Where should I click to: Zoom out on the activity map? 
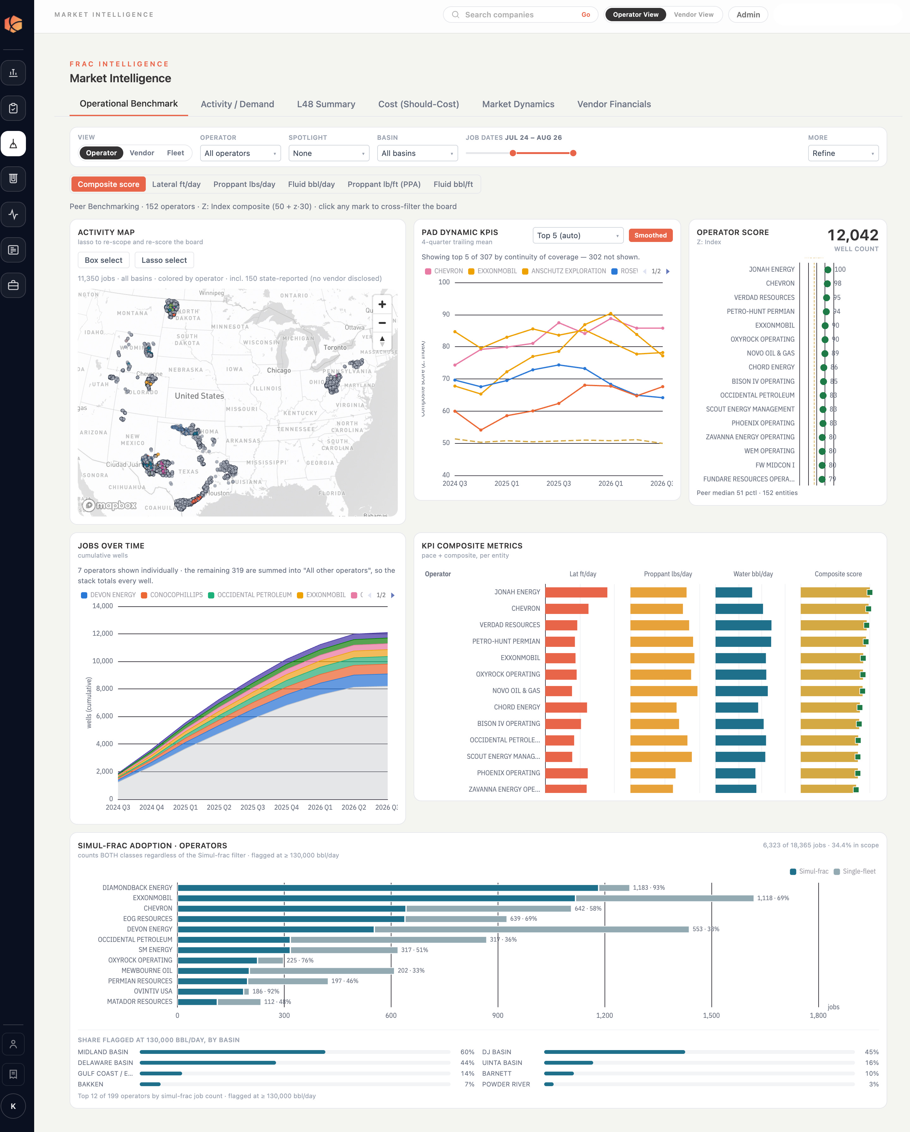tap(382, 322)
